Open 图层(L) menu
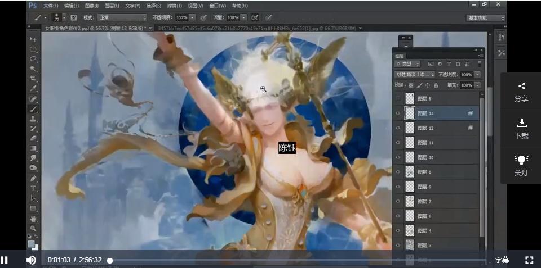The width and height of the screenshot is (541, 268). pyautogui.click(x=112, y=6)
